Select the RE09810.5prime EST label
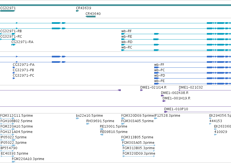231x163 pixels. click(114, 132)
